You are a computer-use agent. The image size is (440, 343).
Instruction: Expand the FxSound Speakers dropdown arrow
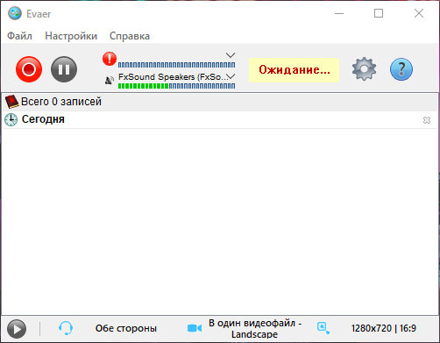pos(231,76)
